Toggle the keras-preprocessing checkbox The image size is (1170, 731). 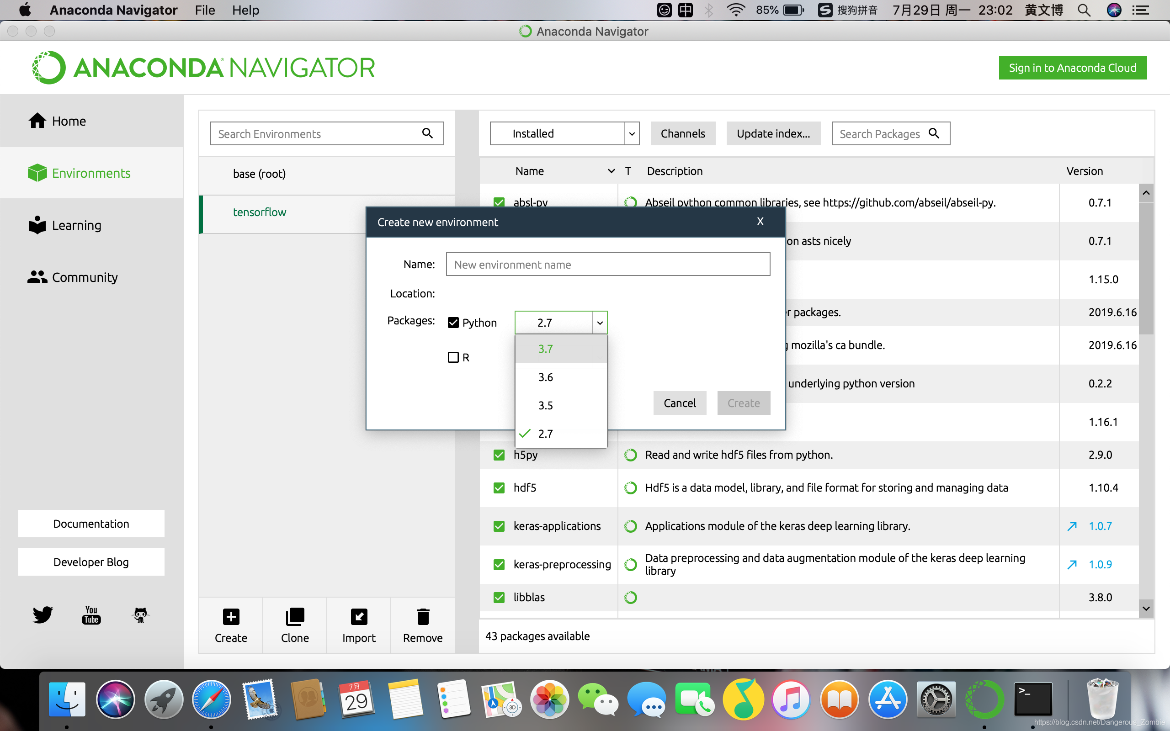tap(499, 564)
